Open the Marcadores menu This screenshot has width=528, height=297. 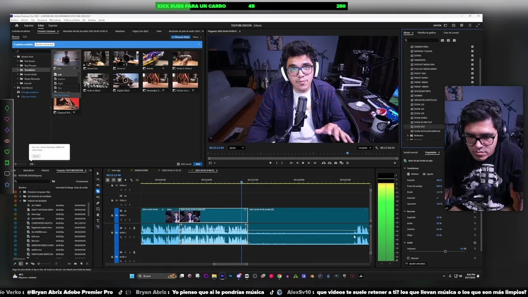pyautogui.click(x=55, y=20)
